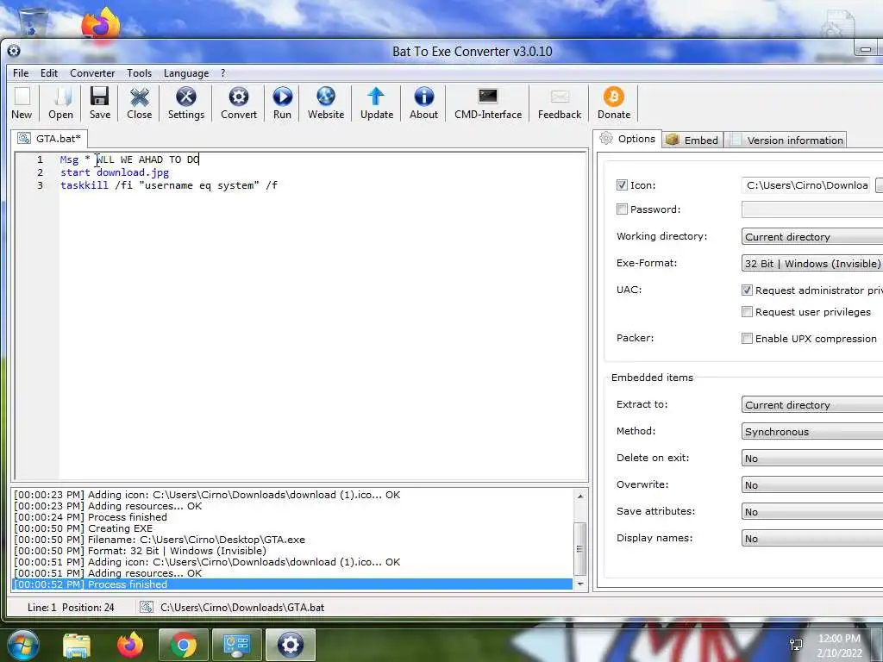Select the 'Process finished' highlighted log entry

click(x=292, y=584)
